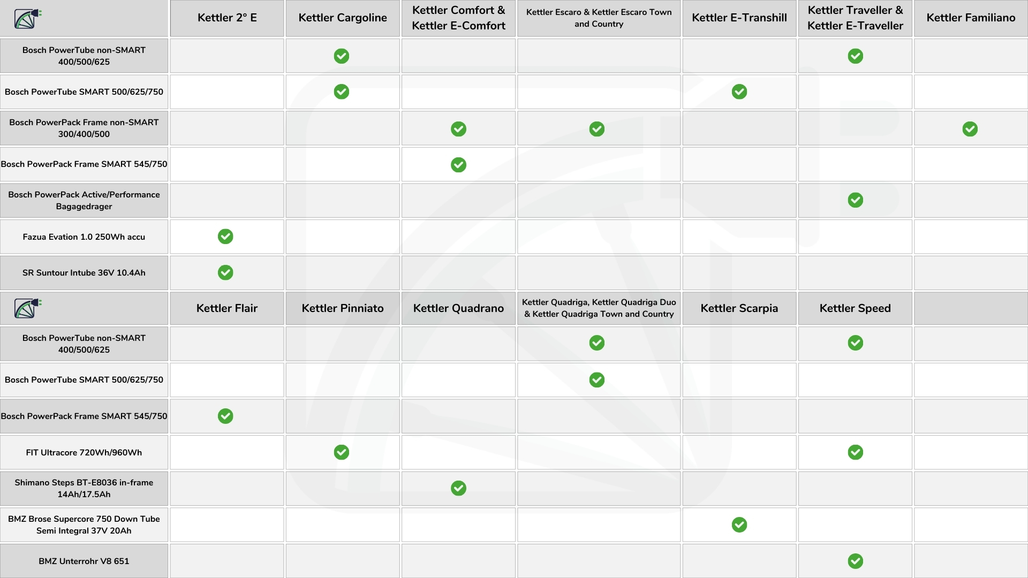Viewport: 1028px width, 578px height.
Task: Click checkmark for Kettler Pinniato FIT Ultracore
Action: (342, 452)
